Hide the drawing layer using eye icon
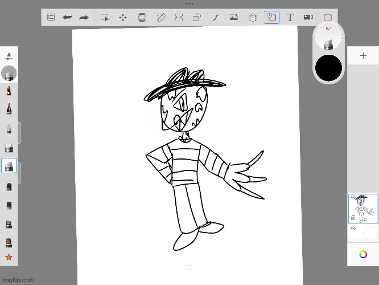 (353, 197)
